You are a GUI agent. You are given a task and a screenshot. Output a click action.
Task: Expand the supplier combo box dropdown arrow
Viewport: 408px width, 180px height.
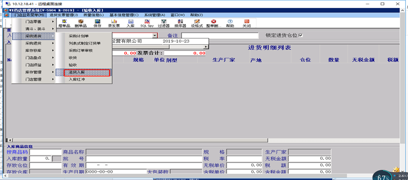[x=155, y=36]
